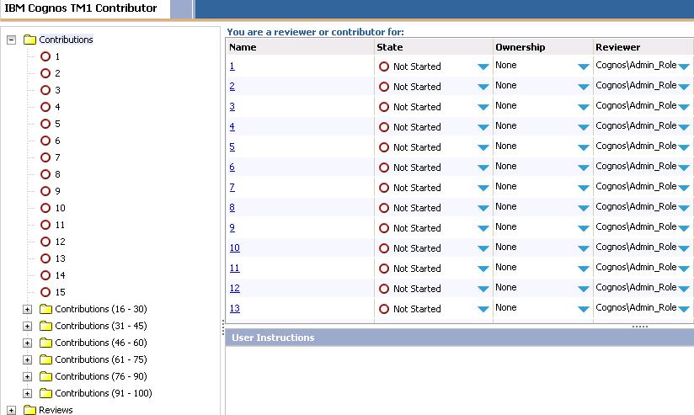Click the Reviewer column header
The width and height of the screenshot is (694, 415).
[x=643, y=47]
